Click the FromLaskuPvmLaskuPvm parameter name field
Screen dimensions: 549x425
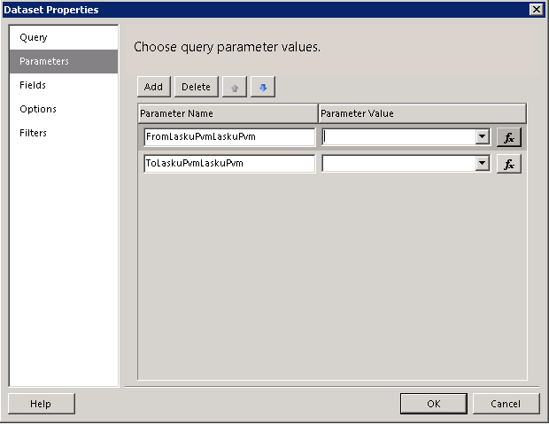pos(228,137)
